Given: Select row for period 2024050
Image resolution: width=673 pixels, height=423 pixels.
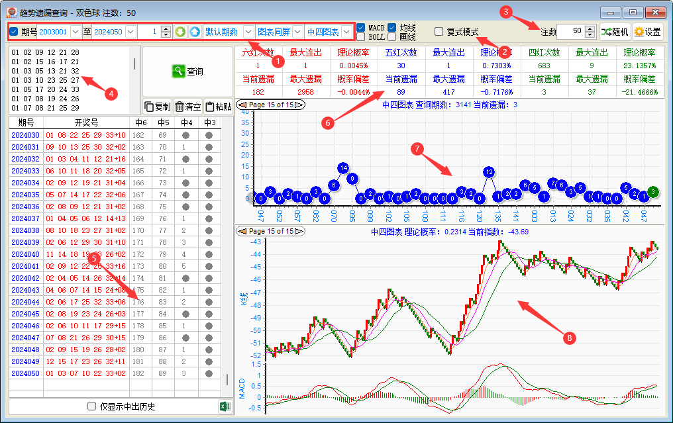Looking at the screenshot, I should tap(115, 373).
